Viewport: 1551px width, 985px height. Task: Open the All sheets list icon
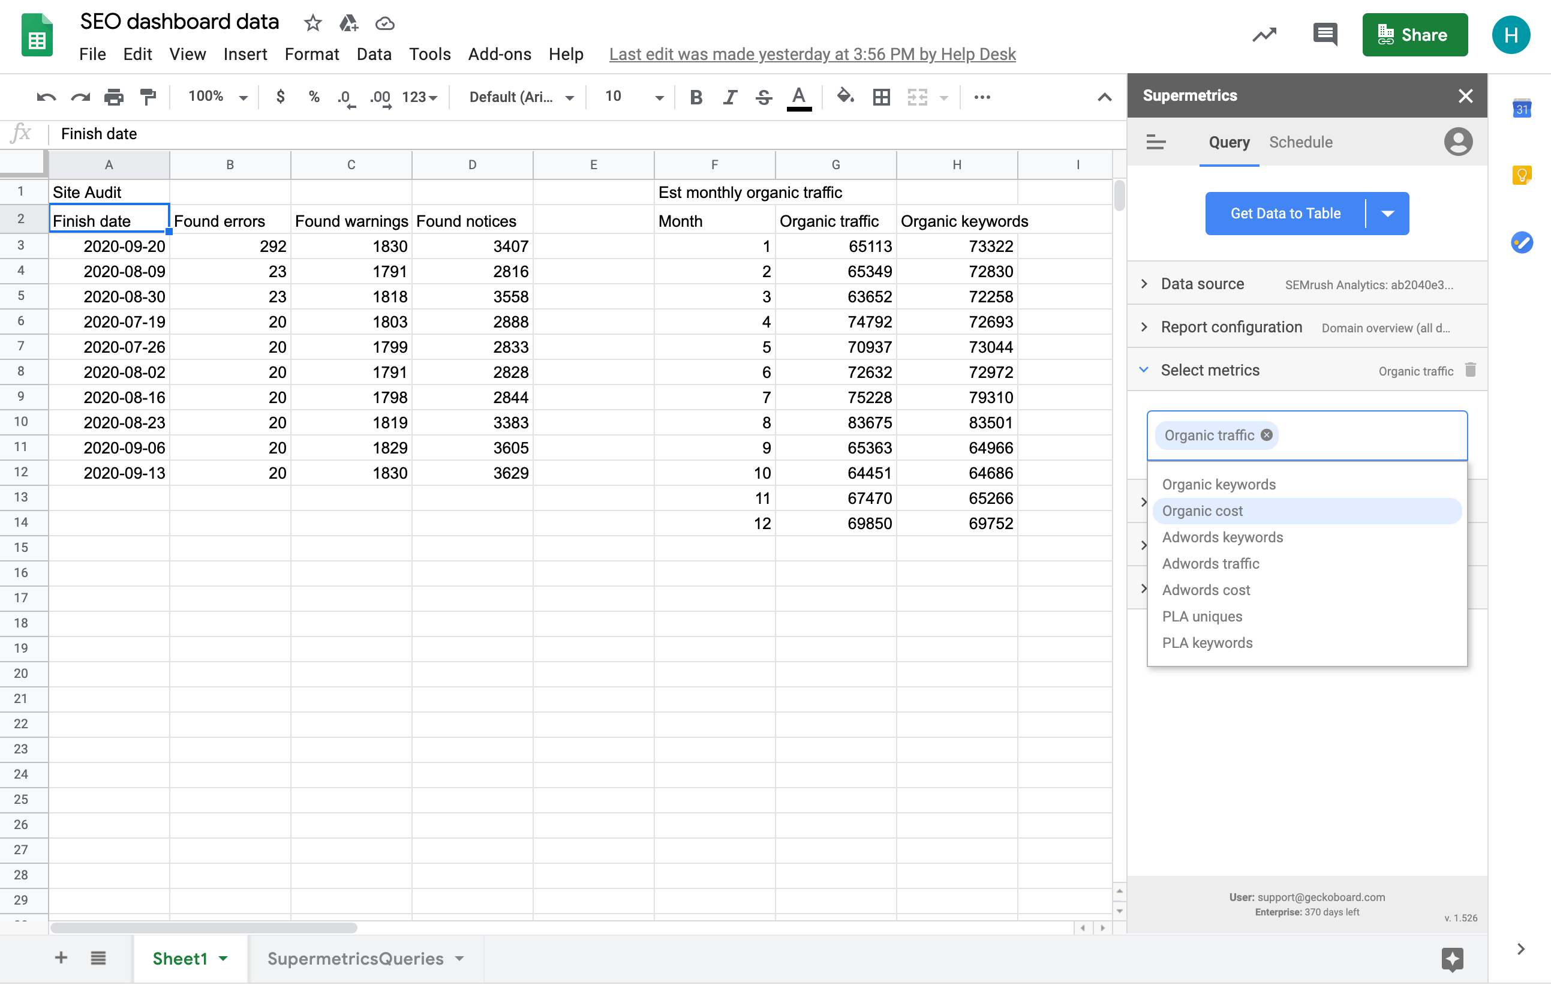click(98, 958)
